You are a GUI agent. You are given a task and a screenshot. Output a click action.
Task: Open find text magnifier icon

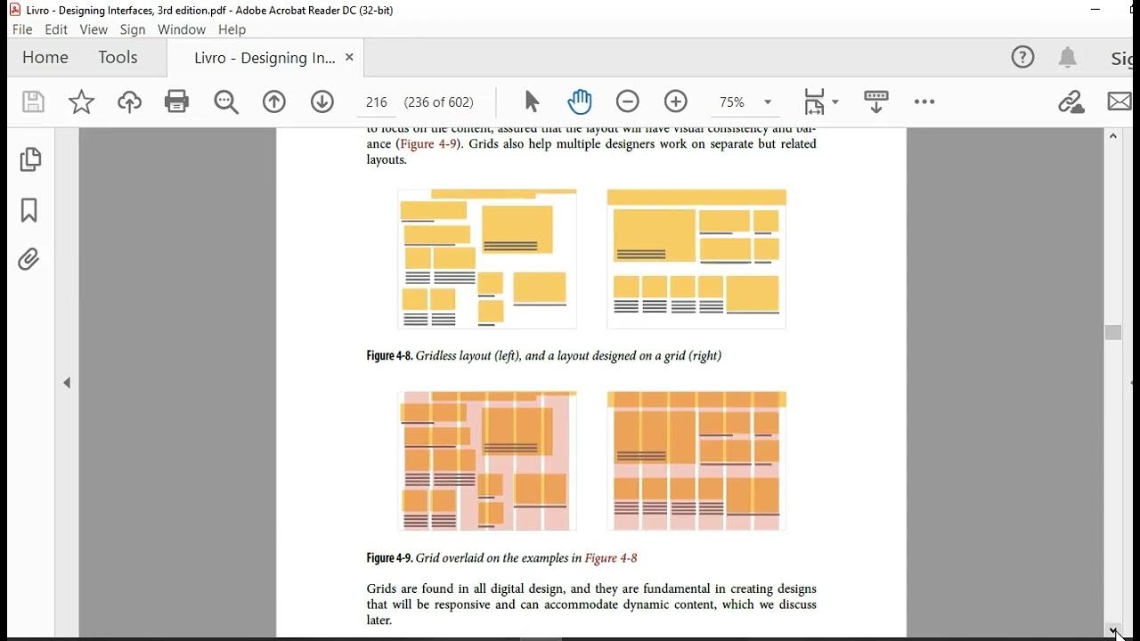click(226, 101)
